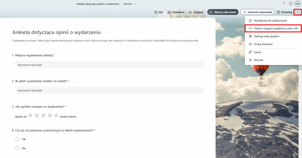
Task: Click the answer field for question 2
Action: (109, 90)
